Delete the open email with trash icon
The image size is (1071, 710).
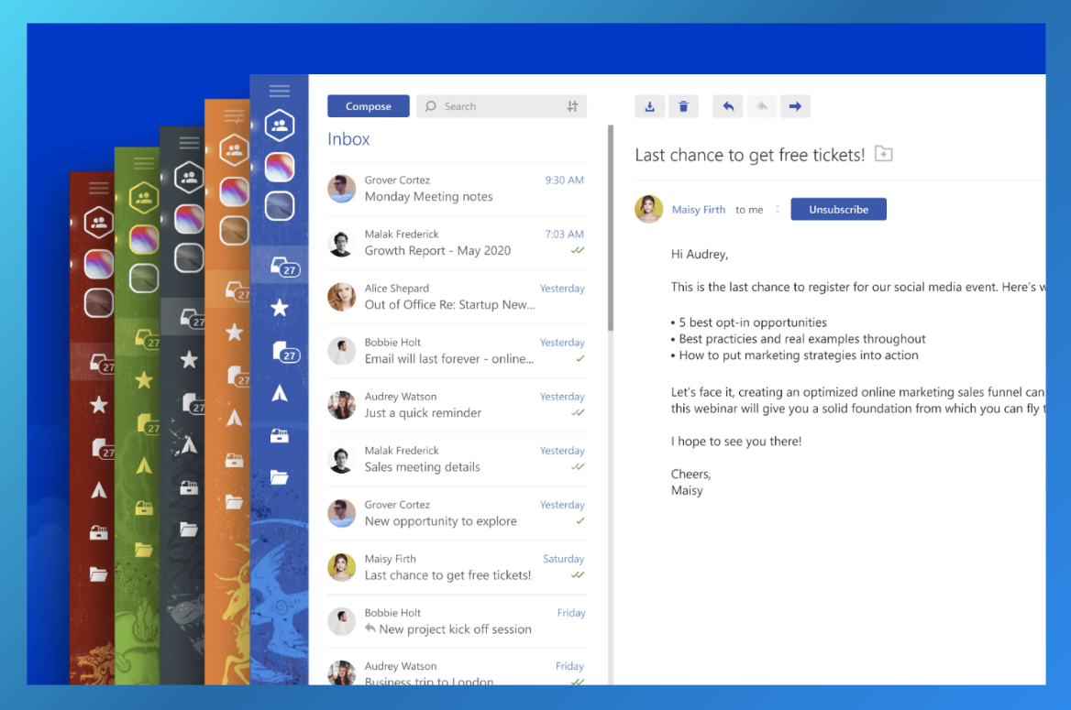click(x=683, y=106)
